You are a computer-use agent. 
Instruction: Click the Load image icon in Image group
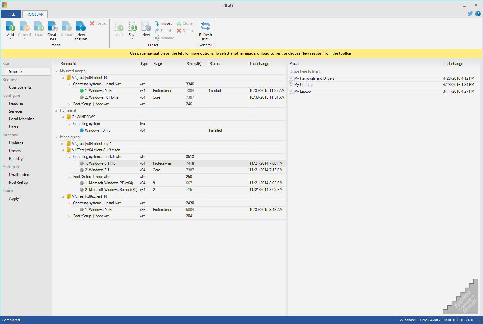click(39, 26)
